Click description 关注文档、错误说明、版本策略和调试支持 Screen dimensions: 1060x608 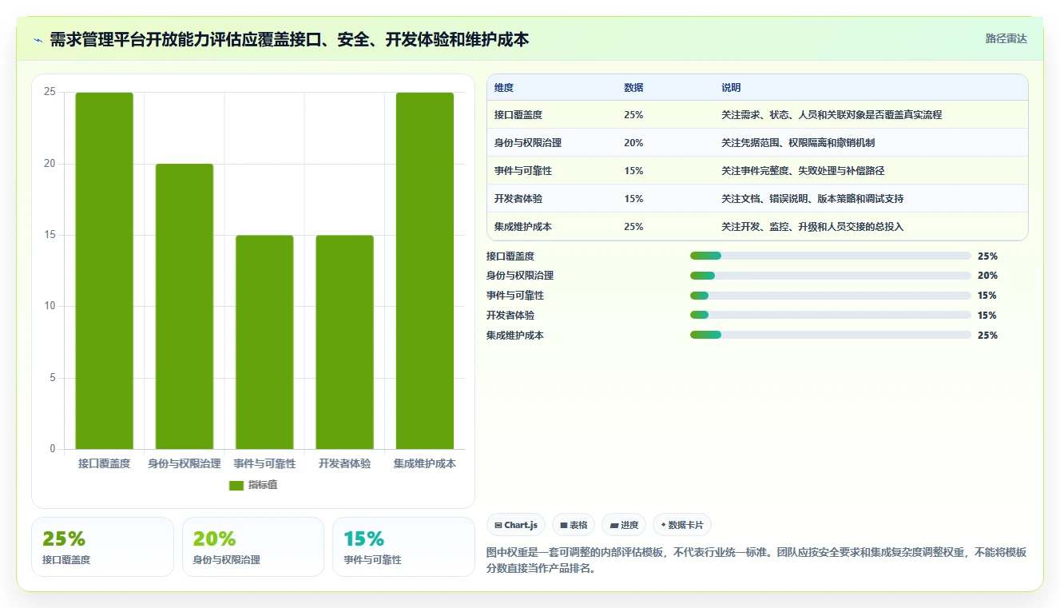pyautogui.click(x=812, y=199)
